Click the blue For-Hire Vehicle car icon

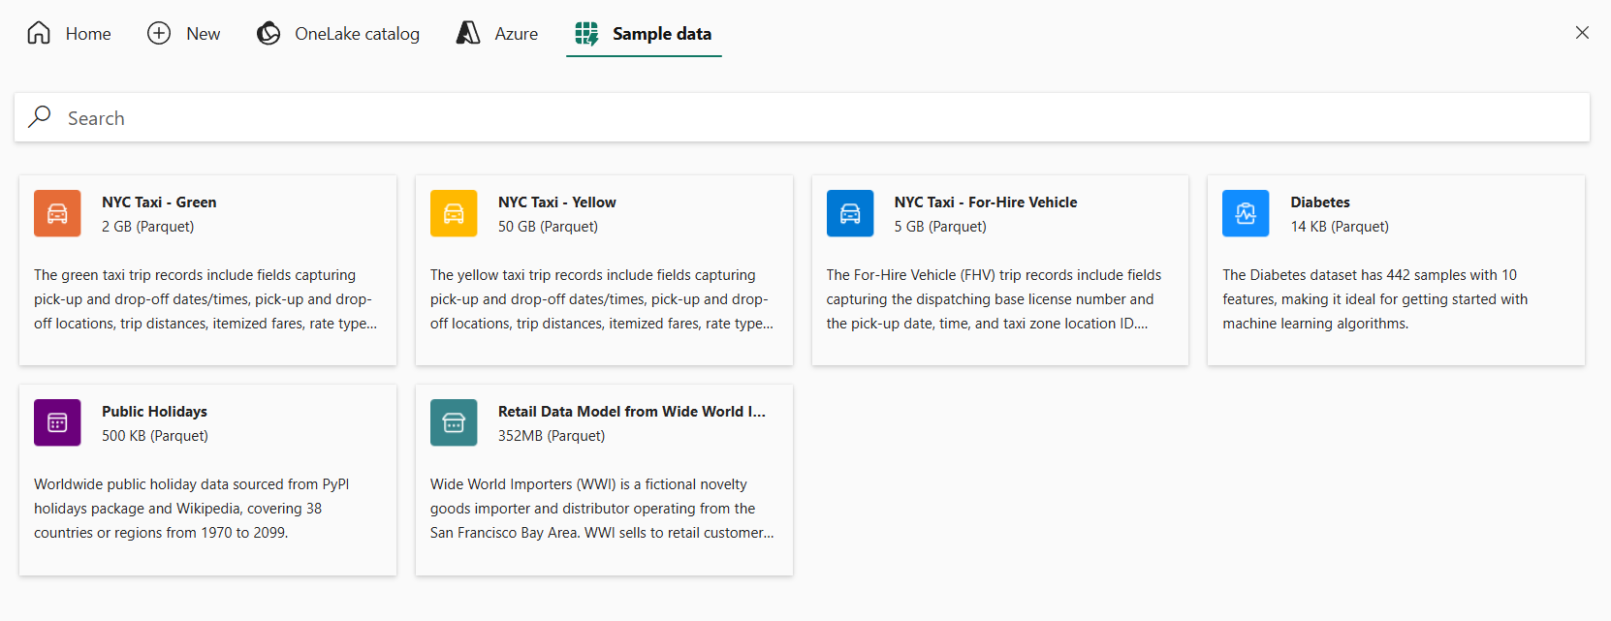[850, 213]
